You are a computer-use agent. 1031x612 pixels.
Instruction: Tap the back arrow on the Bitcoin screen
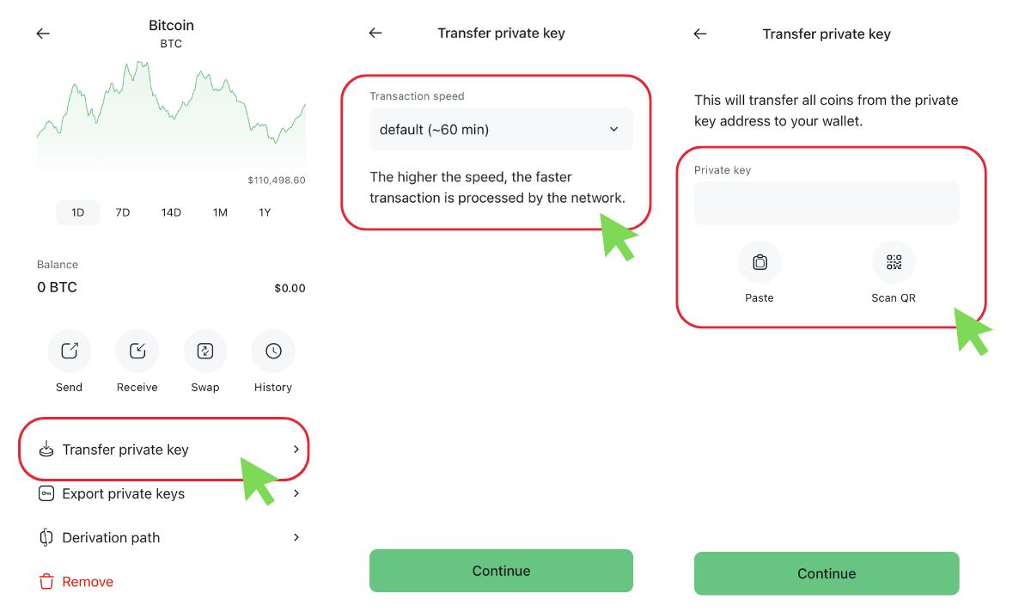coord(42,33)
